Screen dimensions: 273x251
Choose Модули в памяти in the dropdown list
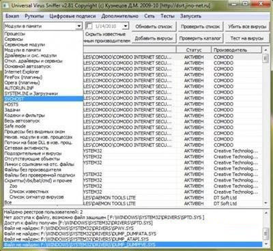(x=43, y=50)
